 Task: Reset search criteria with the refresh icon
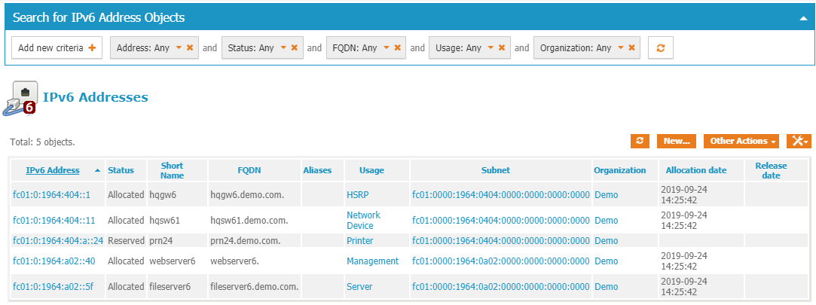tap(660, 47)
